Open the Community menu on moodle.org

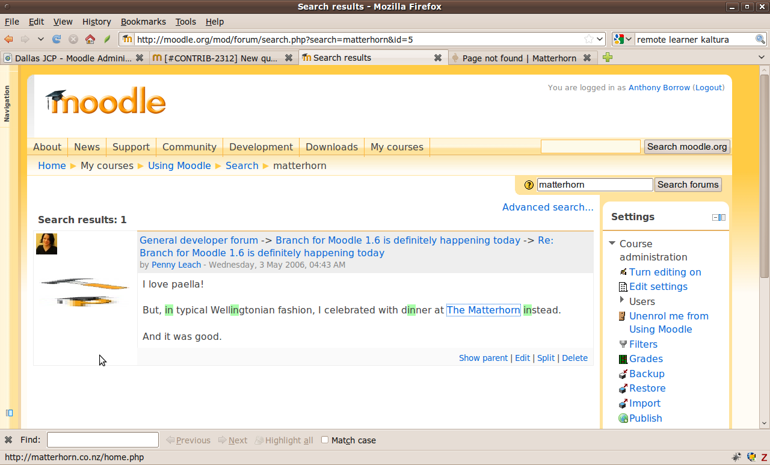click(189, 147)
